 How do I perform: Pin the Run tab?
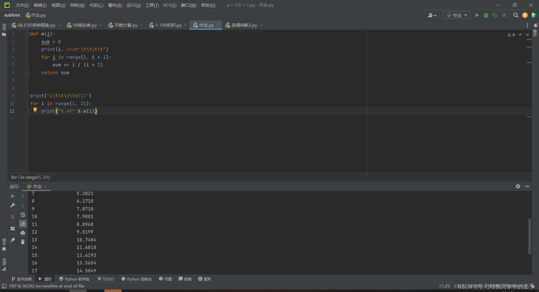pyautogui.click(x=12, y=240)
